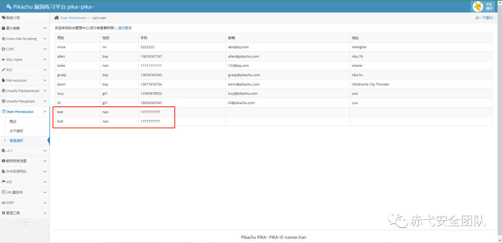Expand the 管理工具 menu chevron
This screenshot has height=243, width=502.
click(x=45, y=213)
